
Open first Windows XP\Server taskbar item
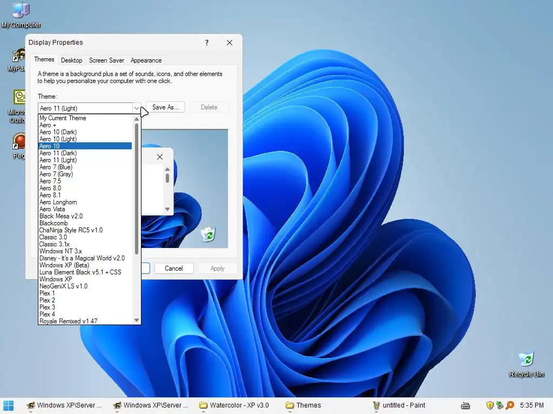64,405
